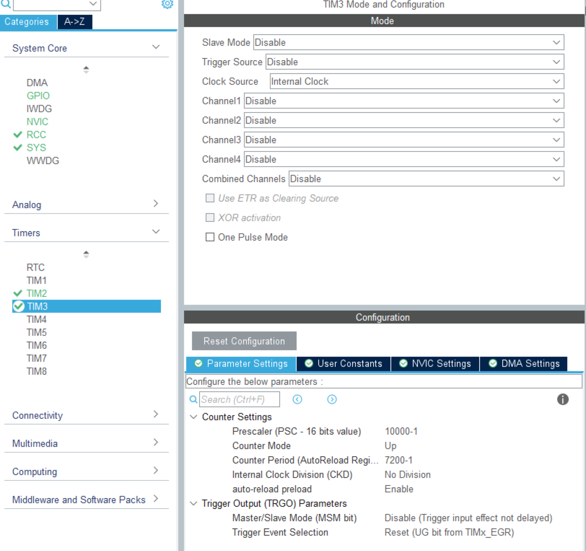Collapse the System Core category
This screenshot has height=551, width=586.
(156, 47)
